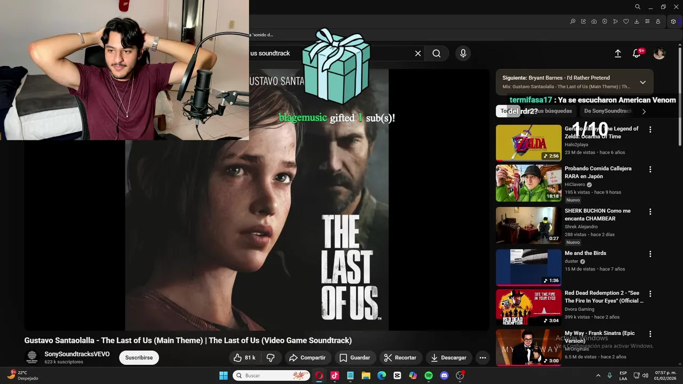Viewport: 683px width, 384px height.
Task: Open the YouTube upload/create icon
Action: pyautogui.click(x=618, y=53)
